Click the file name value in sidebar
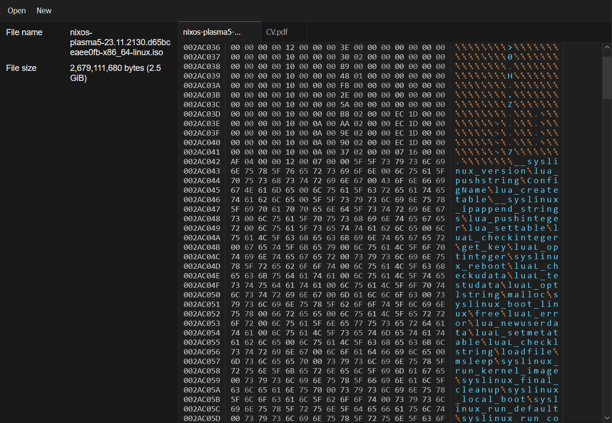Viewport: 612px width, 423px height. 117,42
